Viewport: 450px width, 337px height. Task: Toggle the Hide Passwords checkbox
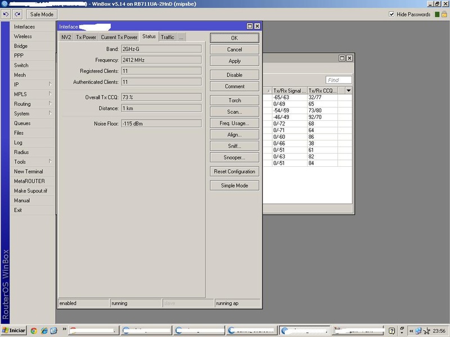click(x=392, y=14)
